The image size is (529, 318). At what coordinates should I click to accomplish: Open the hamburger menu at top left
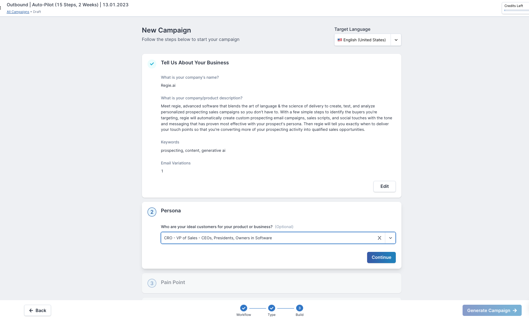click(x=1, y=8)
